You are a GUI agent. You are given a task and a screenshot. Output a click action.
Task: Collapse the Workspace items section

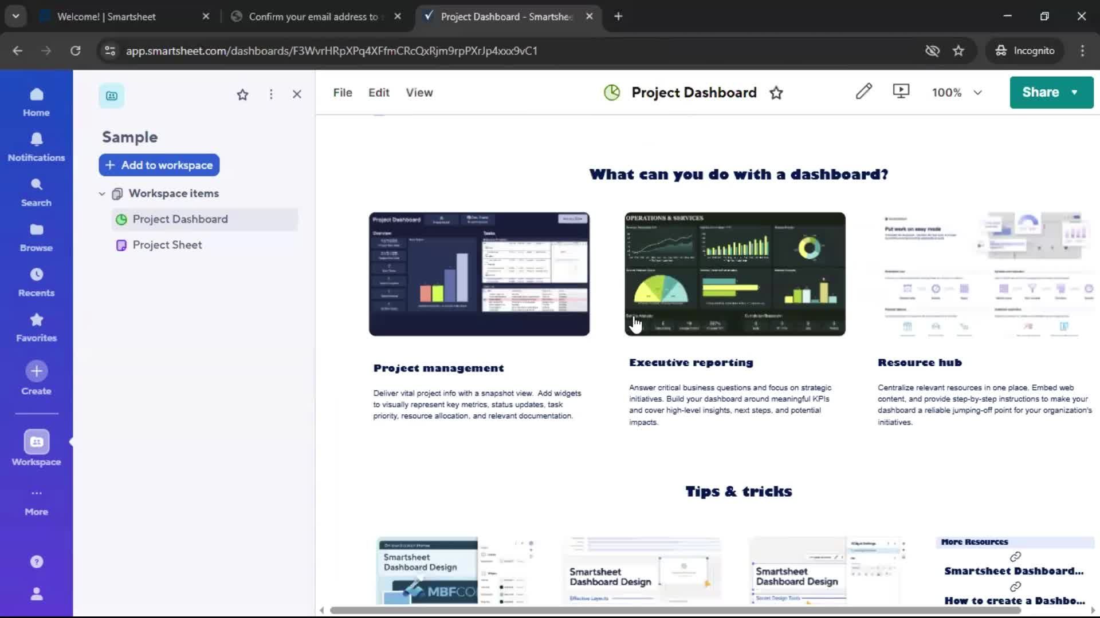click(x=102, y=193)
